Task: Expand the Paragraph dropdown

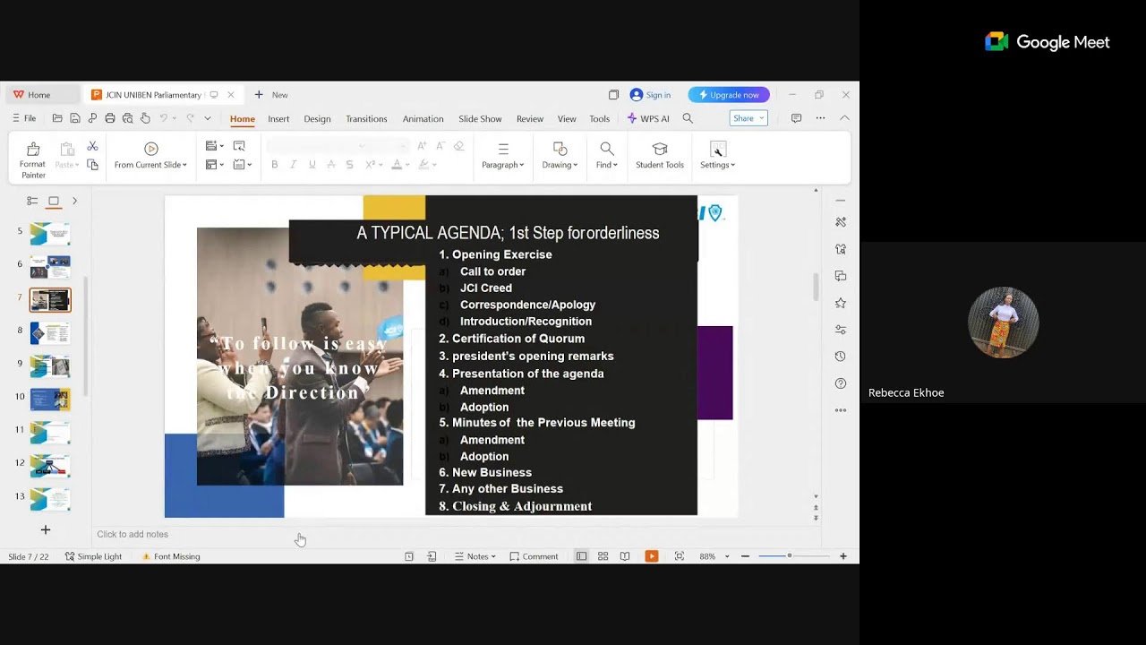Action: (x=521, y=165)
